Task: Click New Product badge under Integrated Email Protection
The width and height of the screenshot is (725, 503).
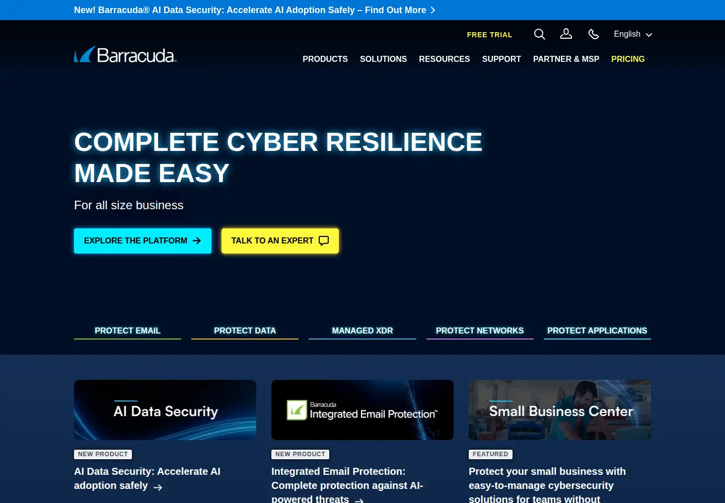Action: click(300, 454)
